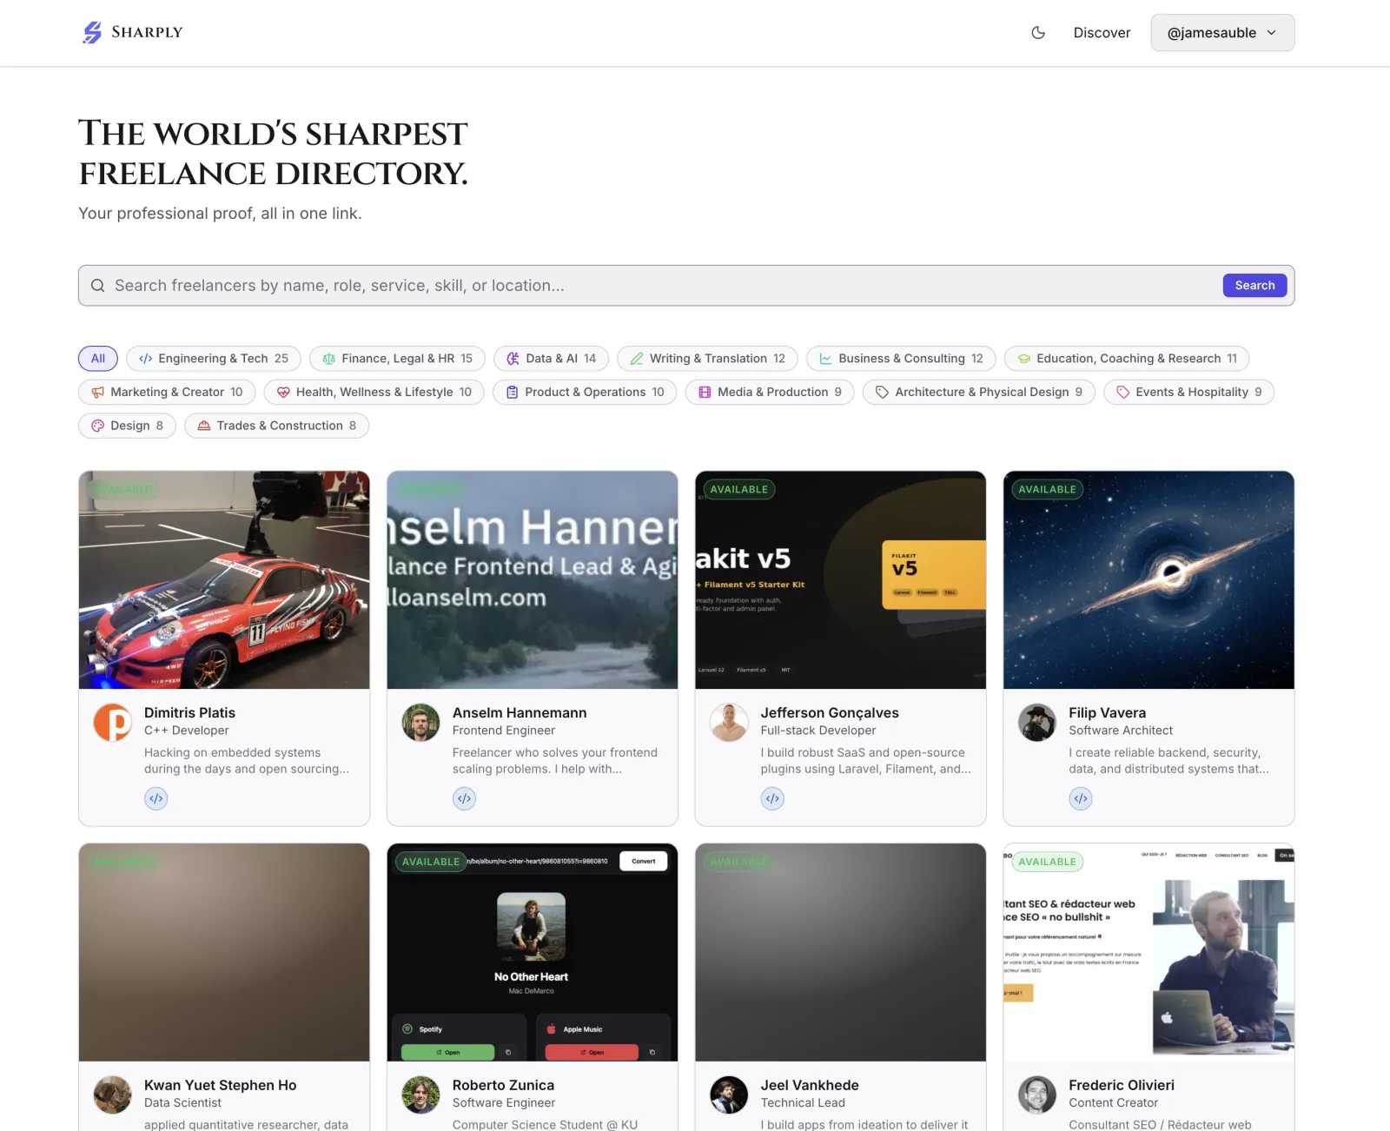Expand the @jamesauble account menu

(1222, 33)
